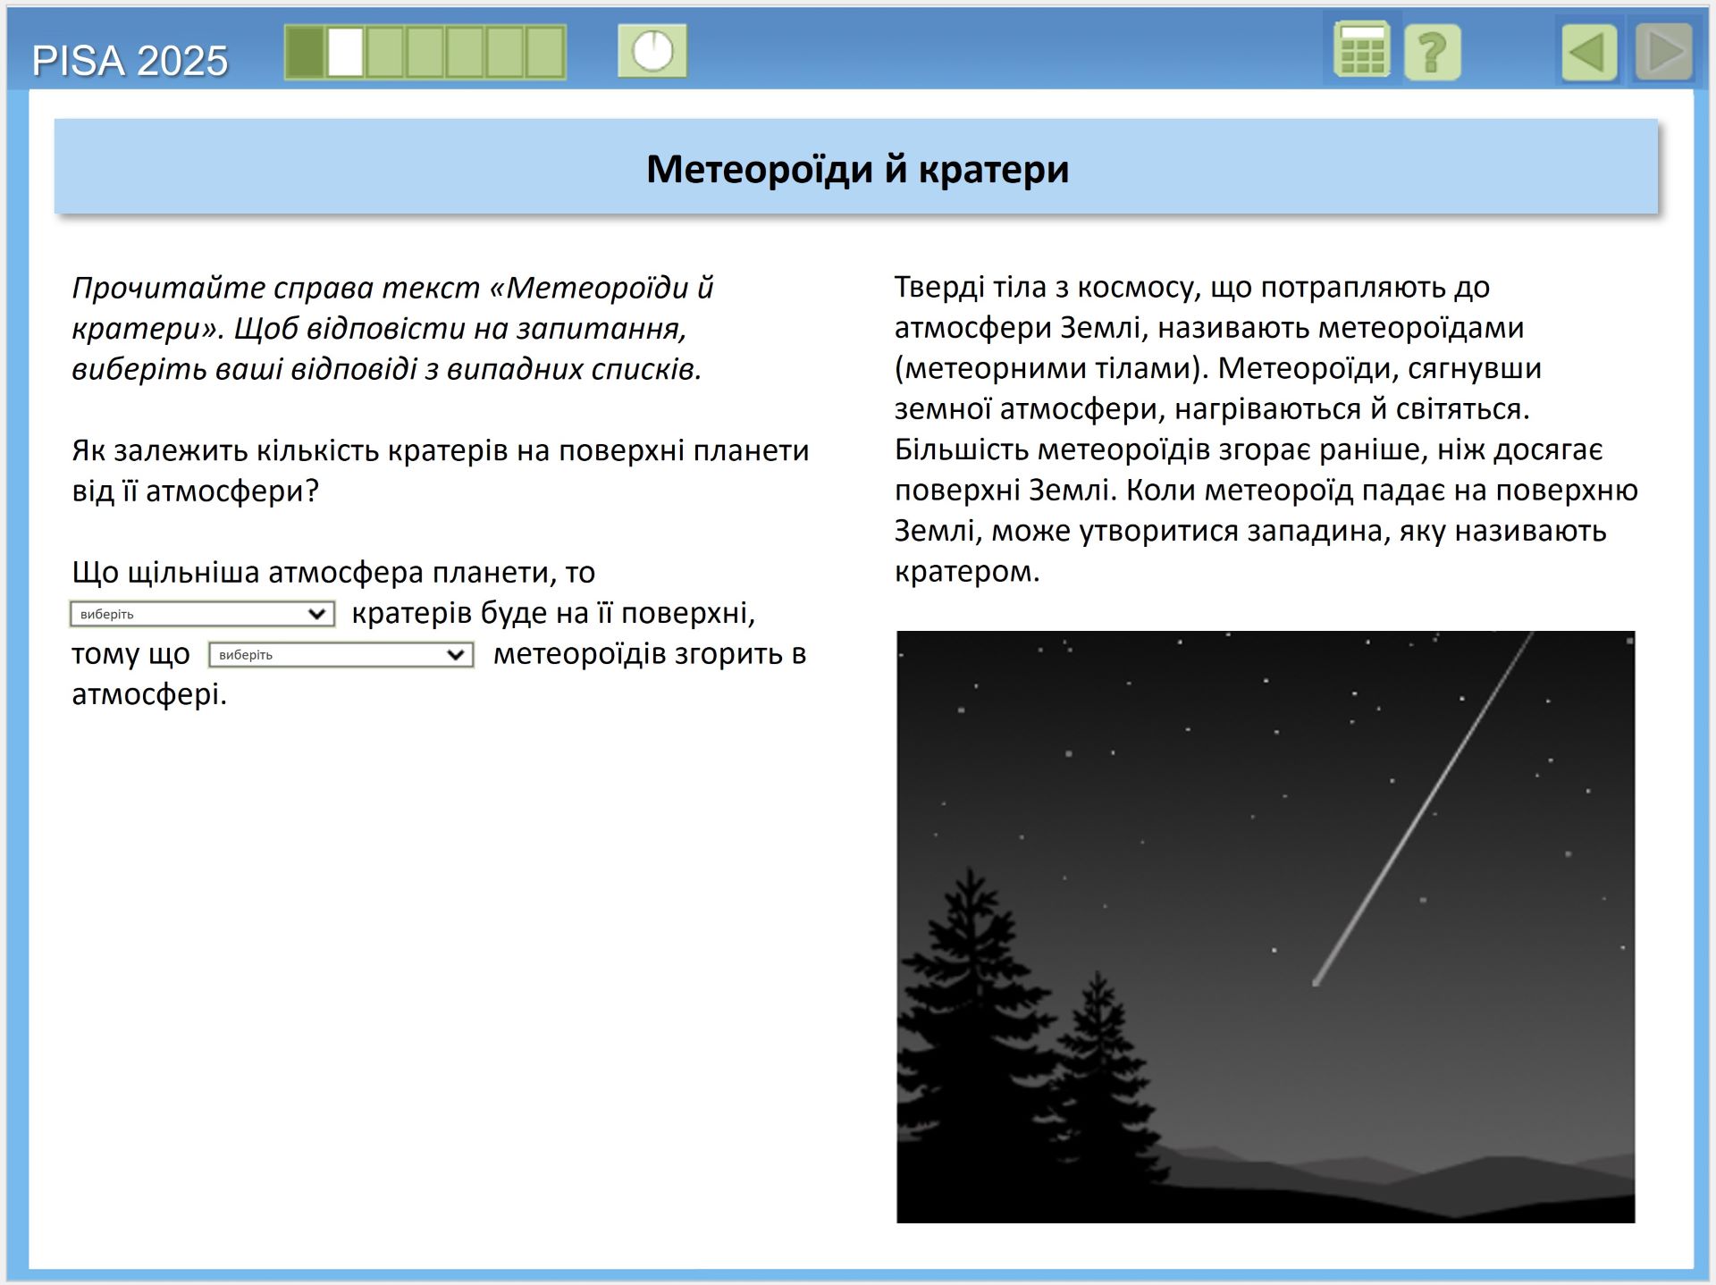The height and width of the screenshot is (1285, 1716).
Task: Select the third progress square
Action: [385, 52]
